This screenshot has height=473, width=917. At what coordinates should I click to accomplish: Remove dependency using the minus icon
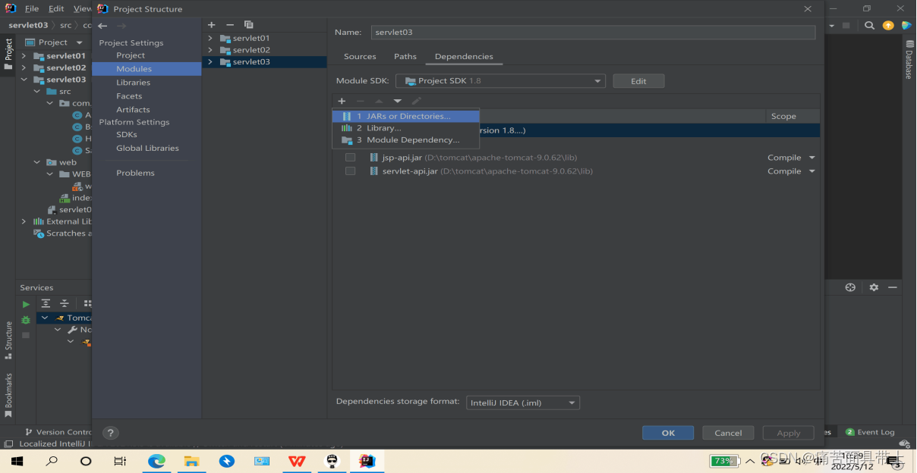click(361, 101)
